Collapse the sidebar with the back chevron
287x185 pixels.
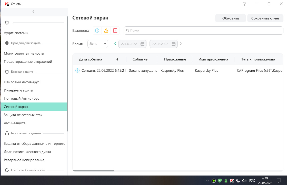click(x=33, y=12)
